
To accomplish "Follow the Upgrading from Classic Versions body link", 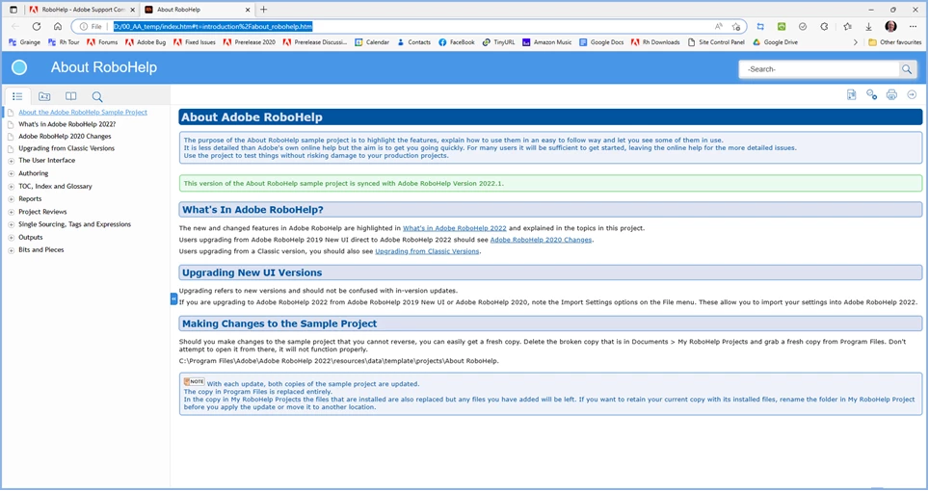I will click(427, 251).
